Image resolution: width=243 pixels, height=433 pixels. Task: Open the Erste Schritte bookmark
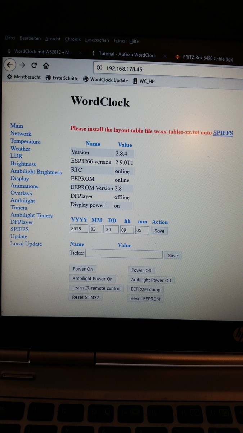62,78
